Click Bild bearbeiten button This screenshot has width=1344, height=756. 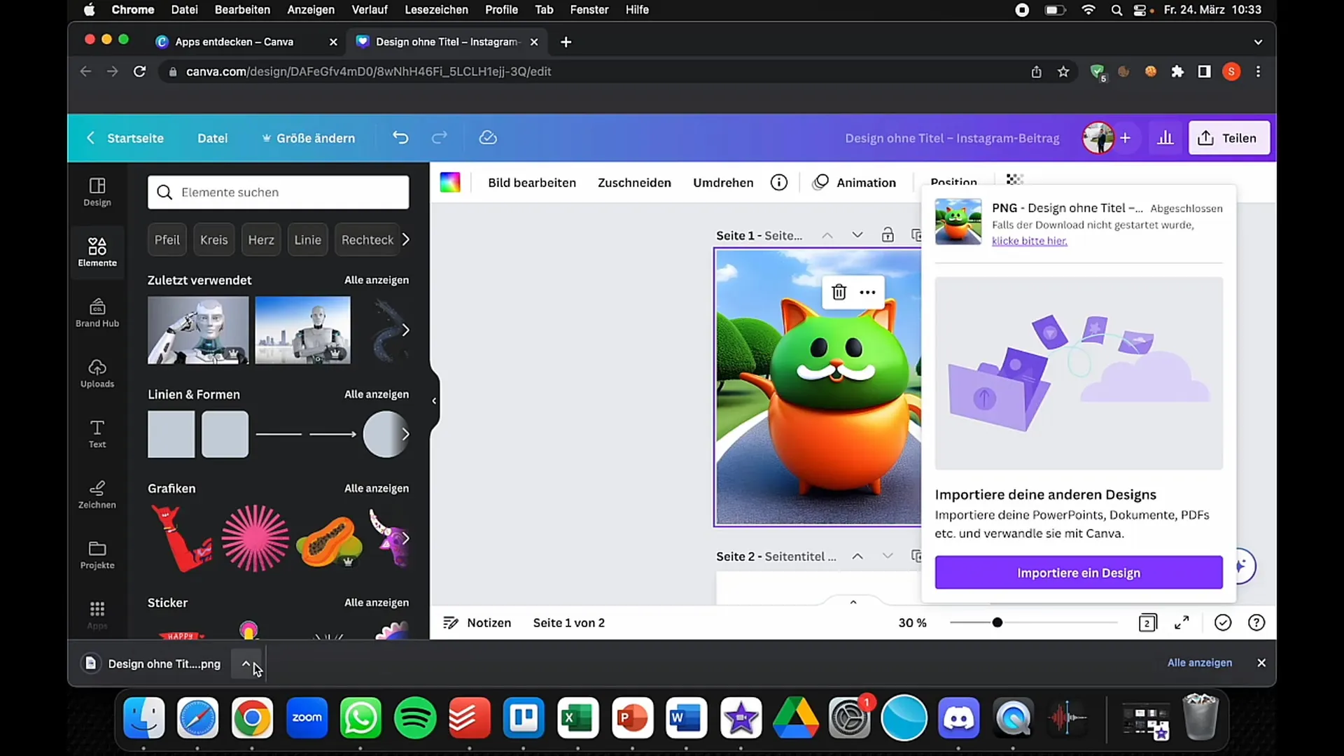pyautogui.click(x=532, y=183)
